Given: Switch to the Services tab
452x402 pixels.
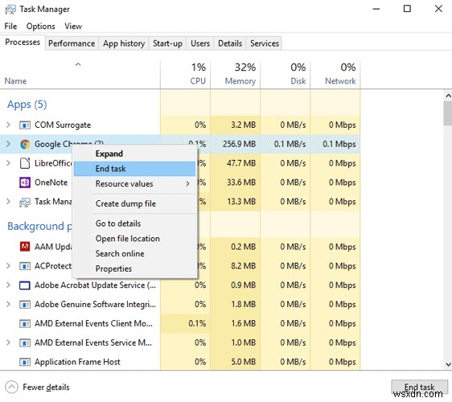Looking at the screenshot, I should [265, 43].
